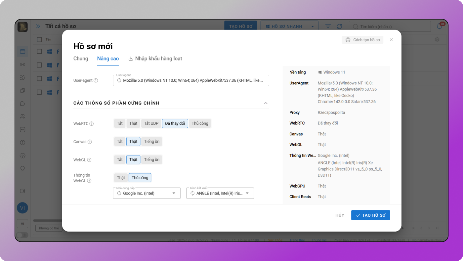Open the Nhà cung cấp vendor dropdown
Image resolution: width=463 pixels, height=261 pixels.
point(174,193)
